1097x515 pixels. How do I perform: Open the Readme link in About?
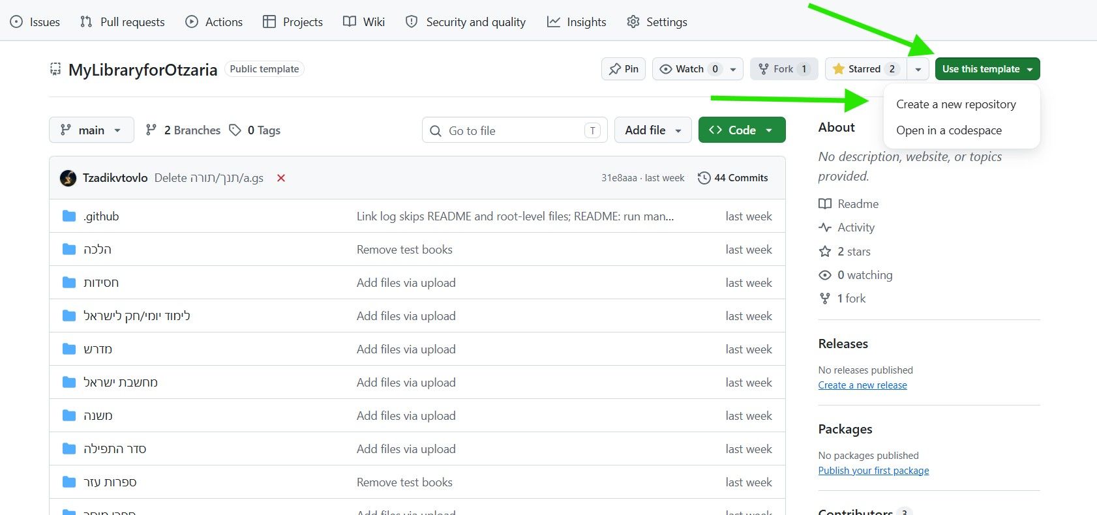849,204
